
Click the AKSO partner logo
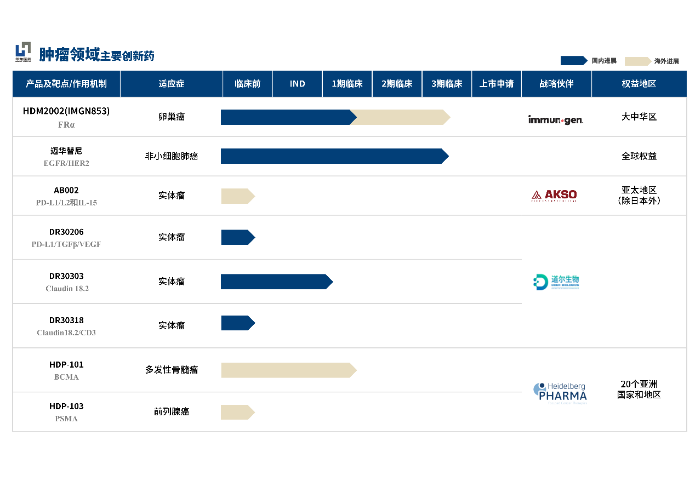[x=554, y=196]
